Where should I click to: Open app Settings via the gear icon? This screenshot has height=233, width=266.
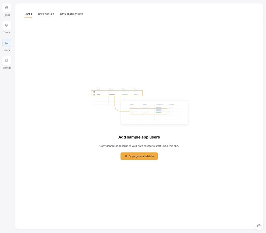point(6,60)
